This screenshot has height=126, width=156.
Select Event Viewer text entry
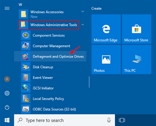coord(43,78)
